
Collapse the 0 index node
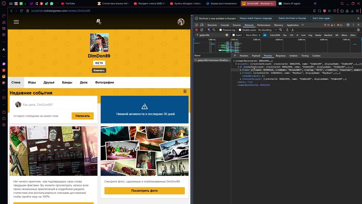[x=238, y=67]
